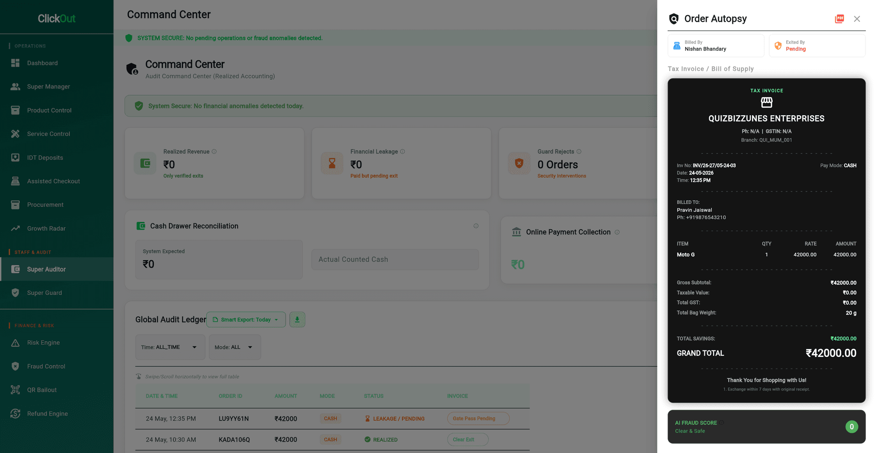Click the Super Guard shield icon
Screen dimensions: 876x453
point(16,293)
